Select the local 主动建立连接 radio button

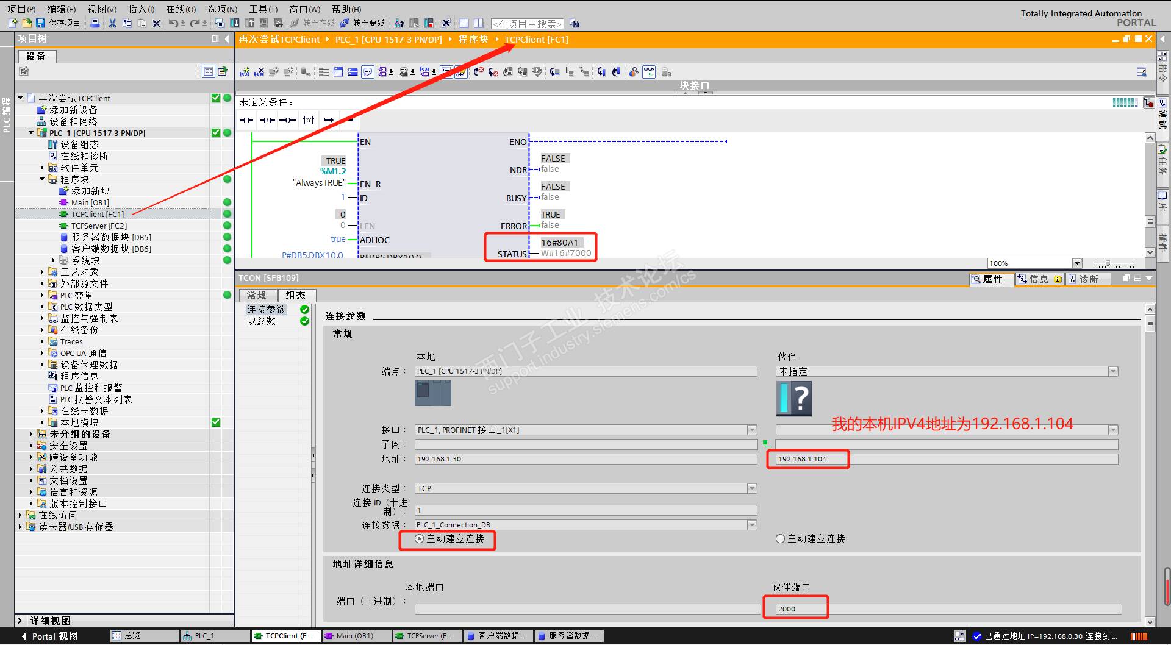[x=419, y=539]
